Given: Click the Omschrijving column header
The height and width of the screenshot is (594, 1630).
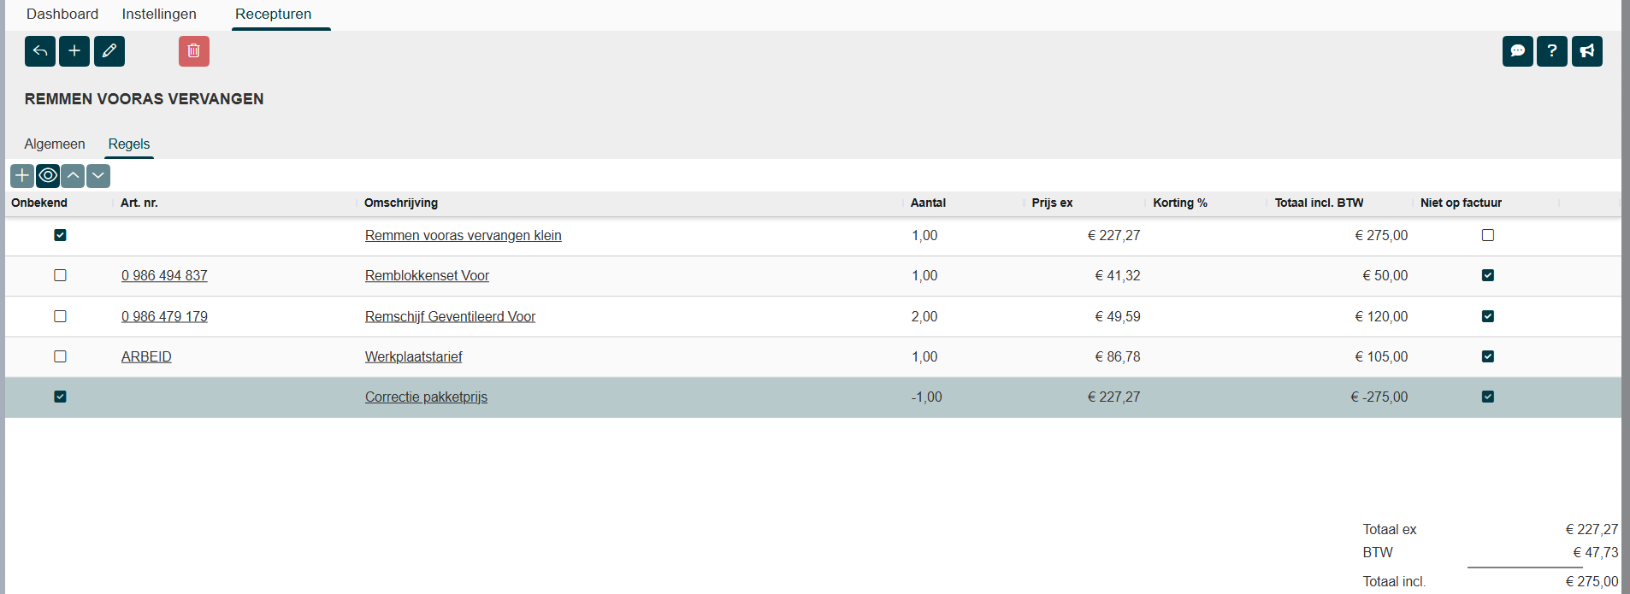Looking at the screenshot, I should [x=401, y=203].
